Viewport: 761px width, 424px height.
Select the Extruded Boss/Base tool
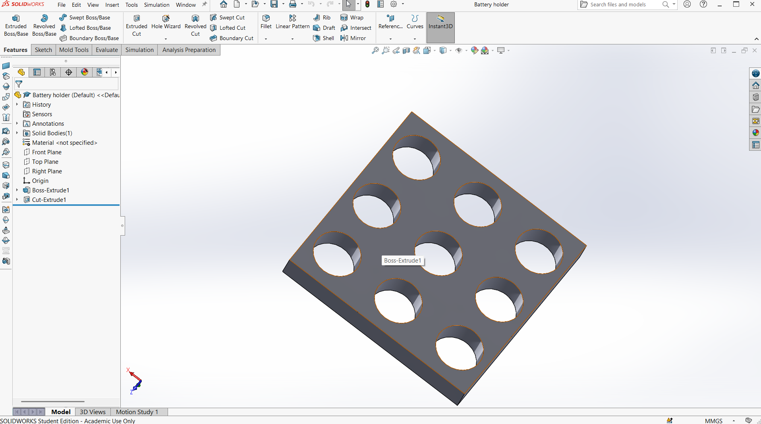point(16,26)
